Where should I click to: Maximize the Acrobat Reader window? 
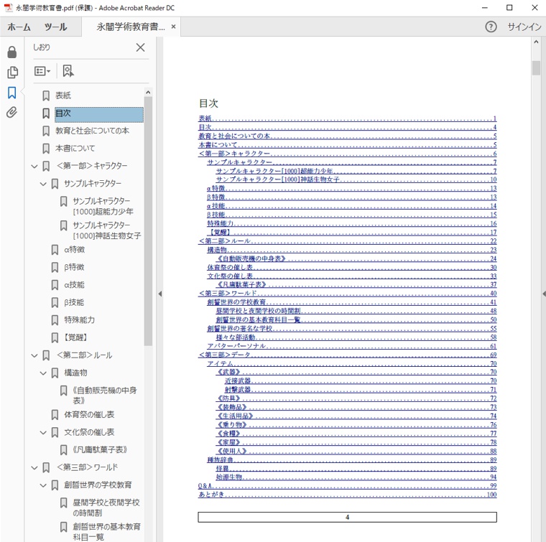coord(509,8)
